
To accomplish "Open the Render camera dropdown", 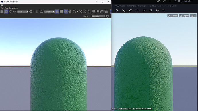I will click(x=49, y=12).
